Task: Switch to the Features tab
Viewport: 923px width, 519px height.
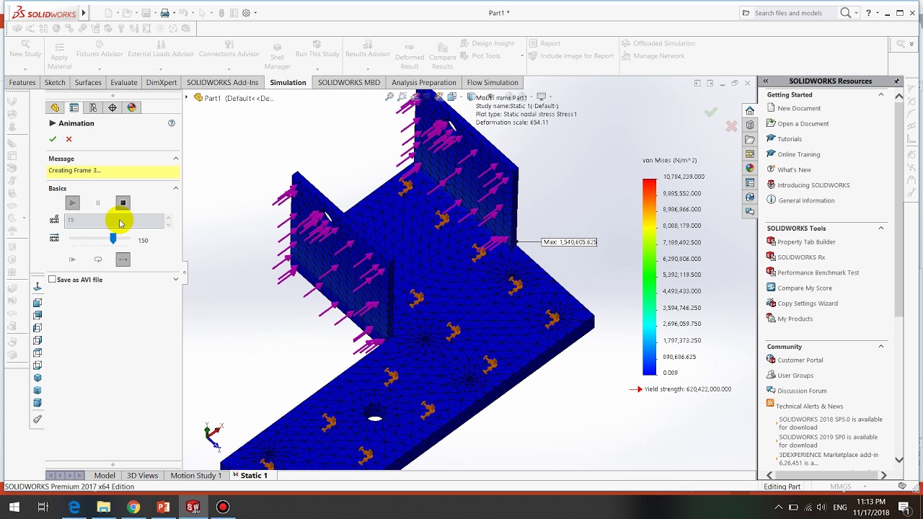Action: 22,82
